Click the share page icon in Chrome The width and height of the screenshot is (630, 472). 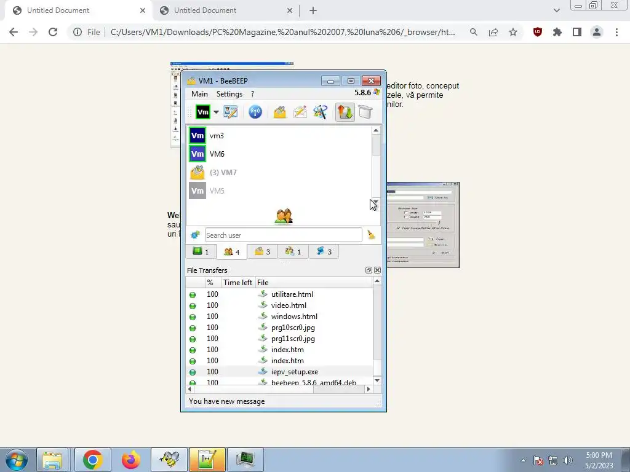click(x=493, y=32)
